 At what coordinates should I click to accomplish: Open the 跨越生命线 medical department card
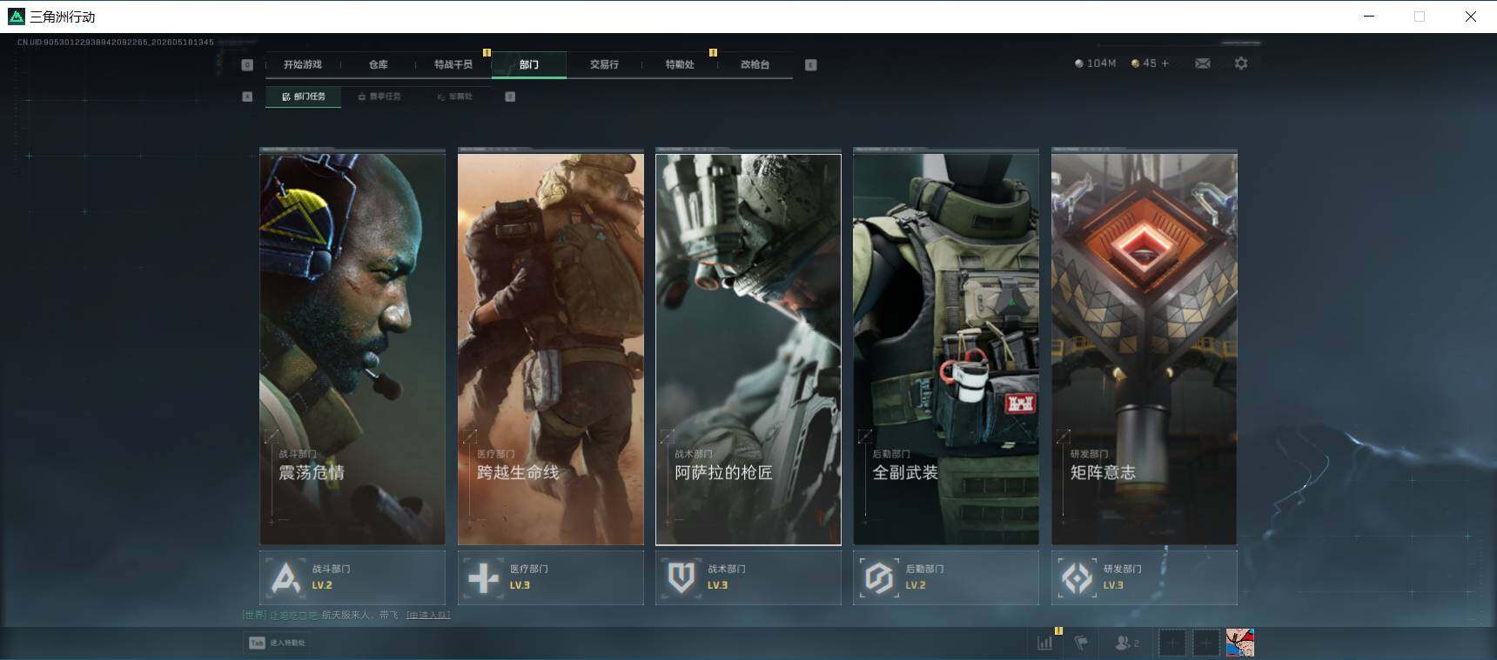(x=551, y=348)
